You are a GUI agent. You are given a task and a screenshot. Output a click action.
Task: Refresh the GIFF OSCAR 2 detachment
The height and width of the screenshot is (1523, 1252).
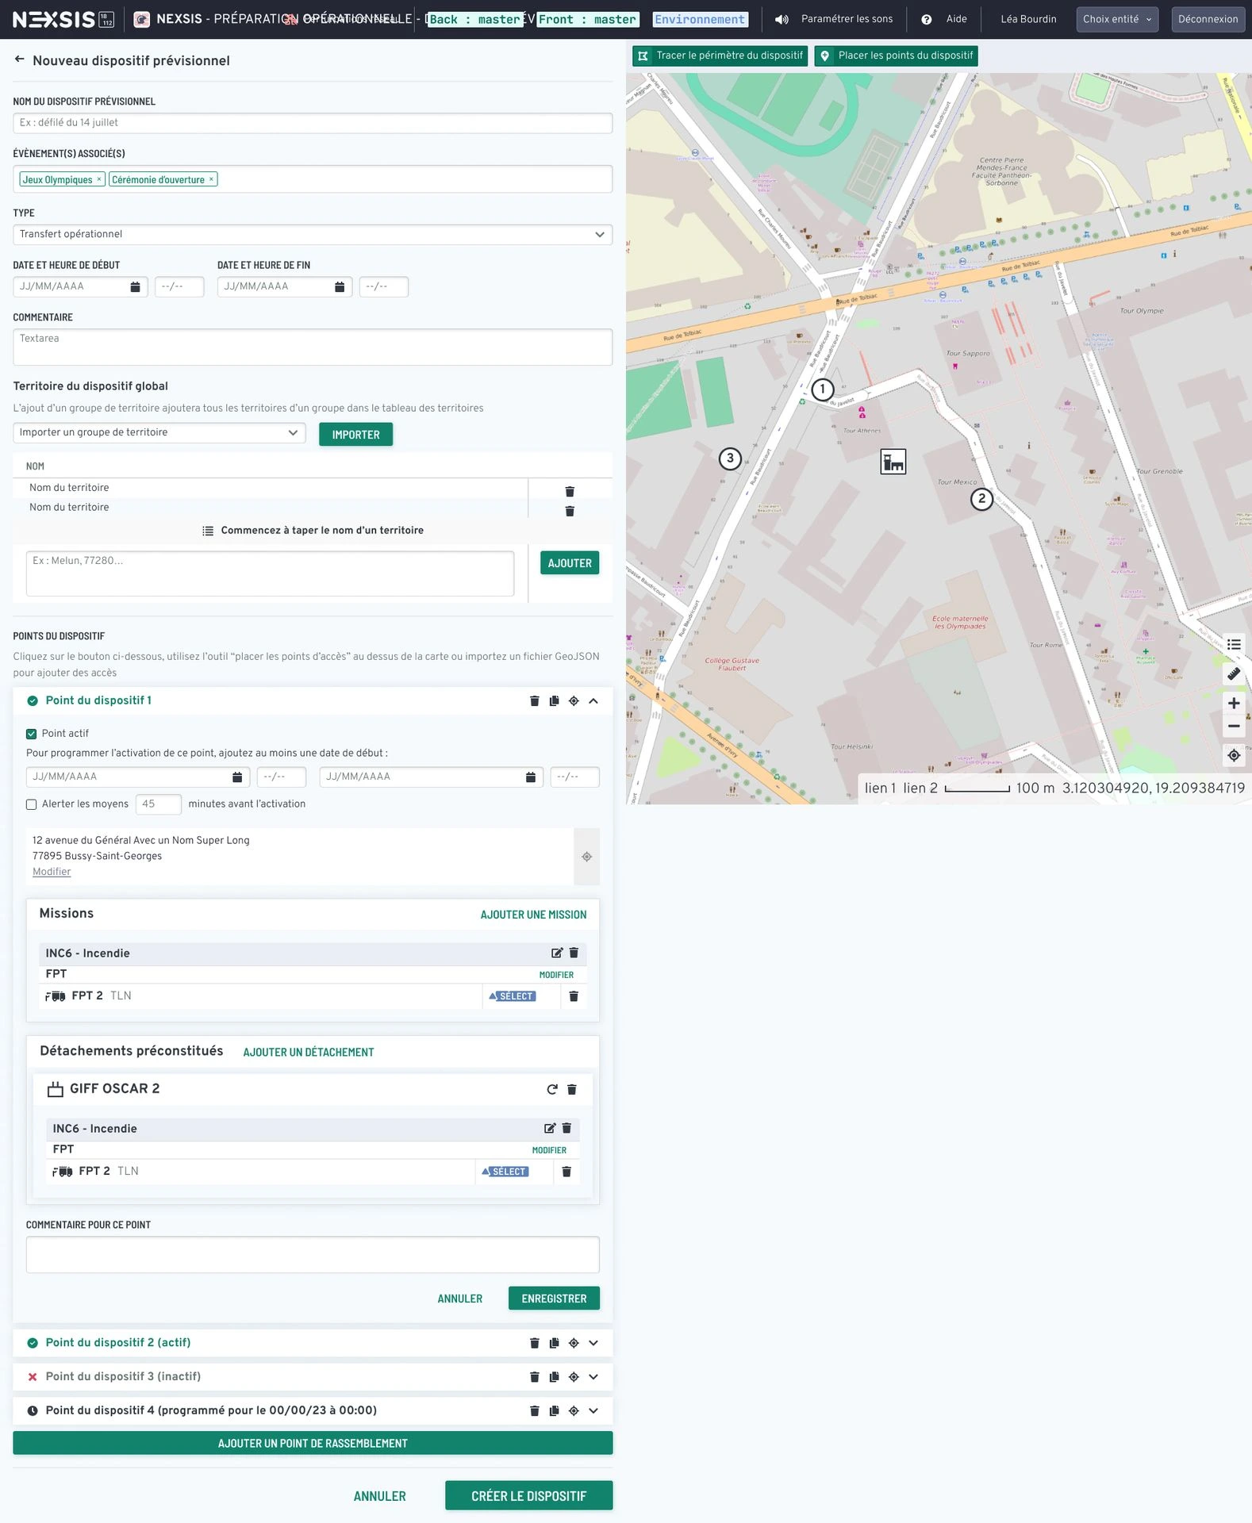pyautogui.click(x=552, y=1089)
